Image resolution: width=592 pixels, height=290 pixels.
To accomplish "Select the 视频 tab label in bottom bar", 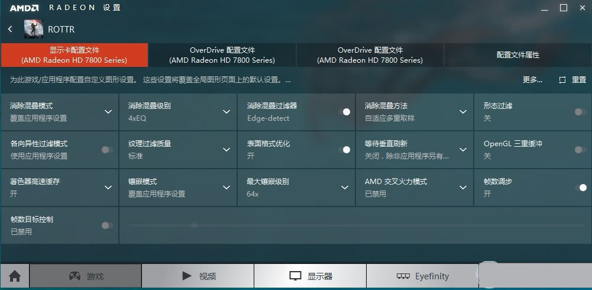I will 207,276.
